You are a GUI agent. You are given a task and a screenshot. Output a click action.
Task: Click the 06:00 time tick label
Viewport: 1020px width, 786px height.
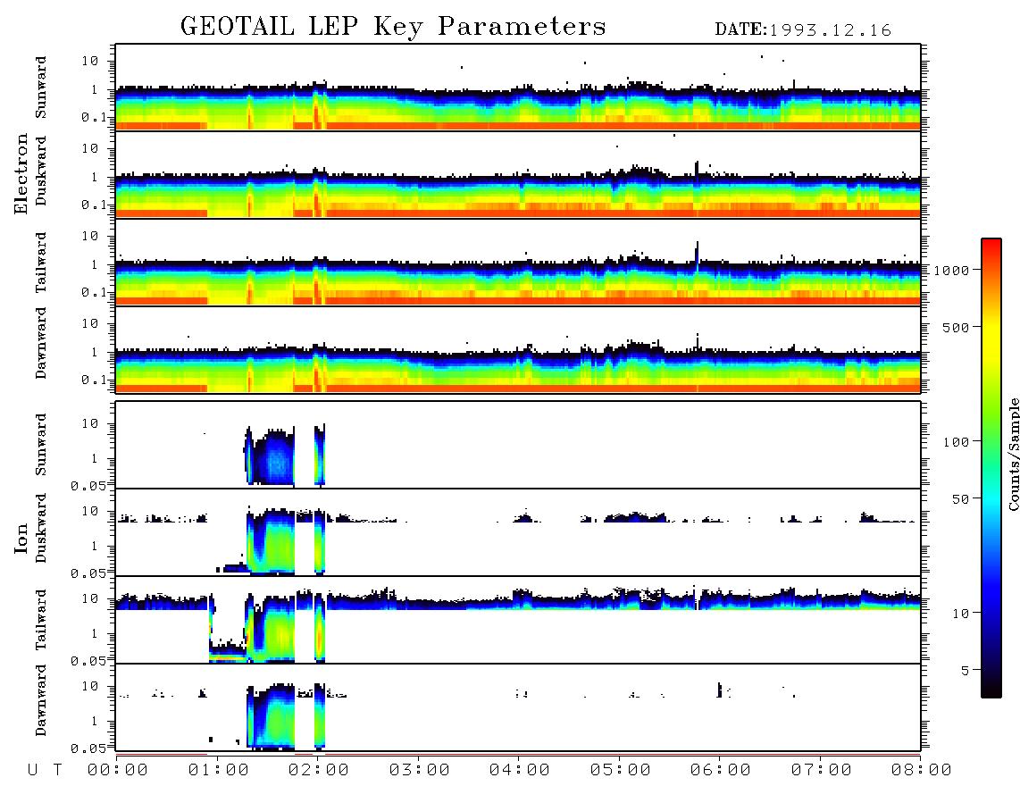[x=721, y=771]
